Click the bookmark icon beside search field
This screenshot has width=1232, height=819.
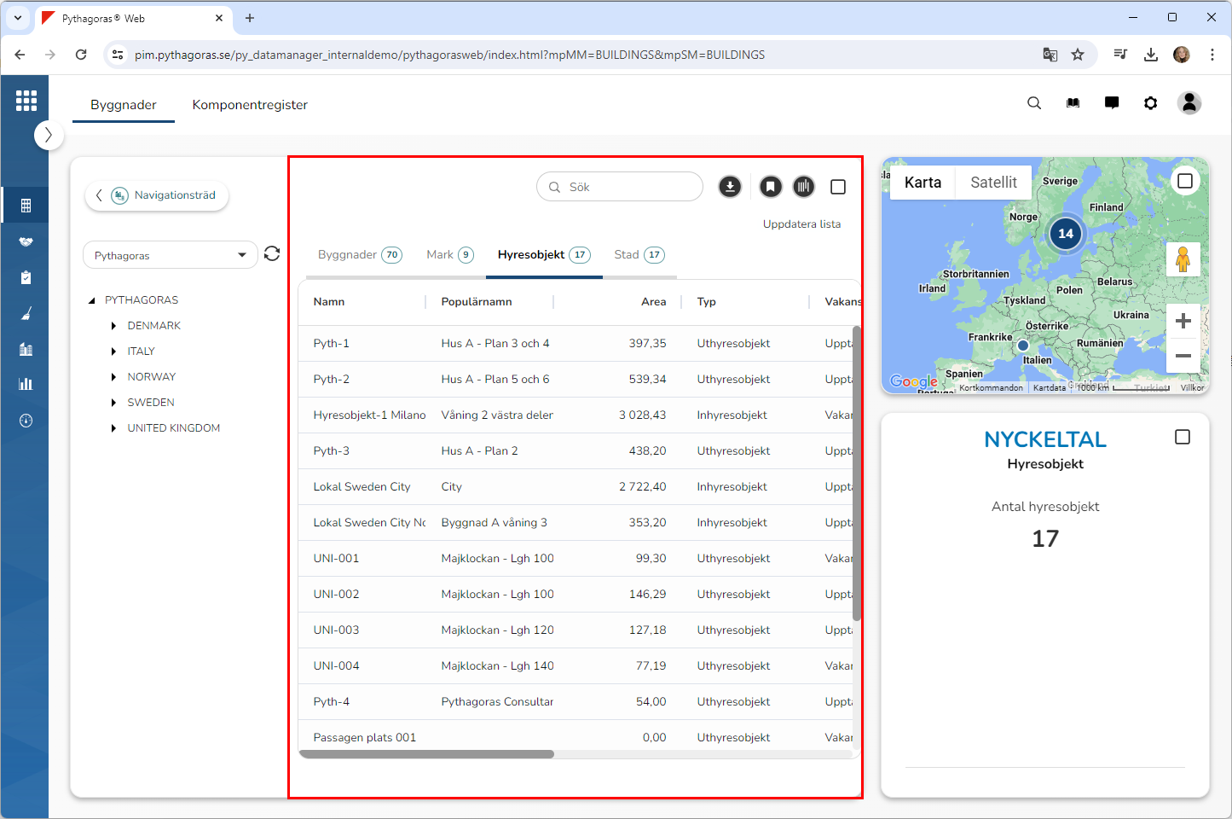(x=771, y=187)
